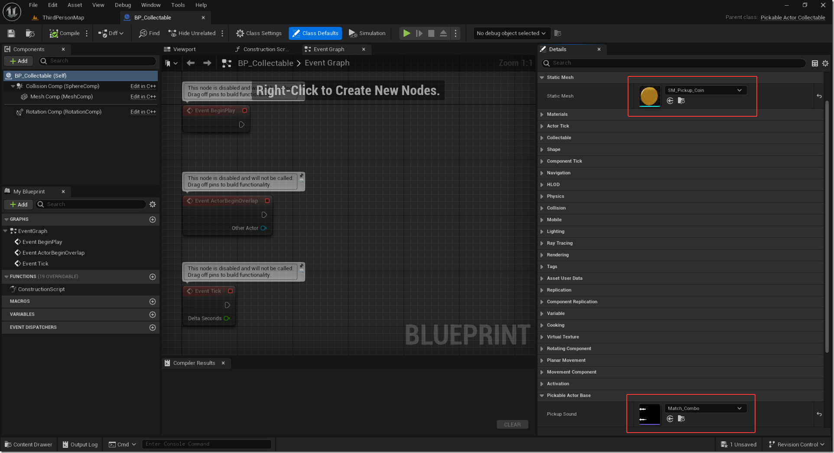Select Rotation Comp (RotationComp) component

coord(63,112)
